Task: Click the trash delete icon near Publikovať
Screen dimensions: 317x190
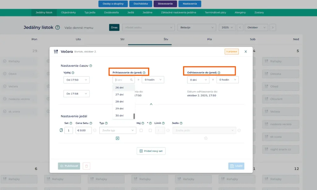Action: coord(86,166)
